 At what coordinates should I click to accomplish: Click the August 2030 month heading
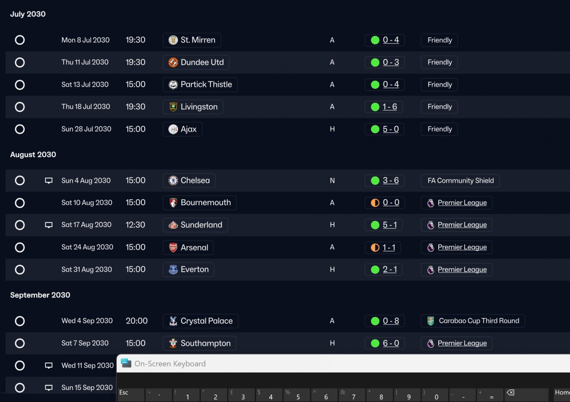(x=33, y=155)
